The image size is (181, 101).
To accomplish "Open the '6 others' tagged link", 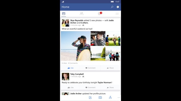I will 84,23.
